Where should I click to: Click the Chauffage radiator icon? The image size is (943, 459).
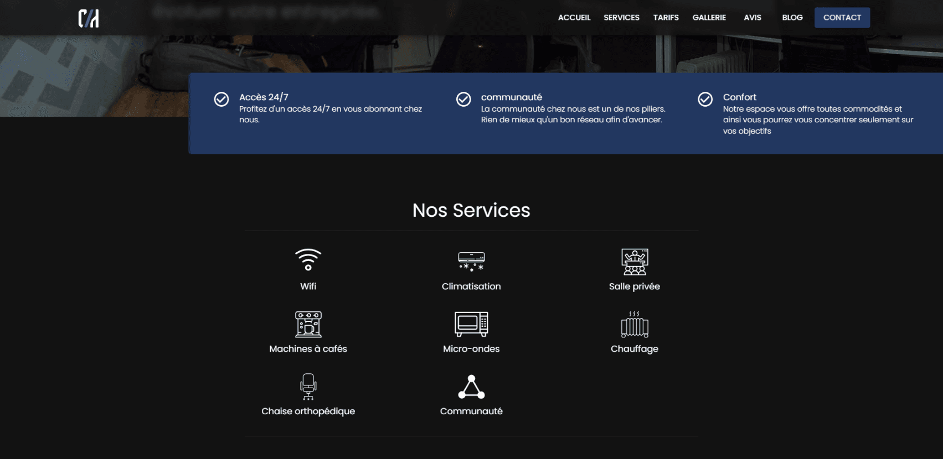pyautogui.click(x=635, y=324)
